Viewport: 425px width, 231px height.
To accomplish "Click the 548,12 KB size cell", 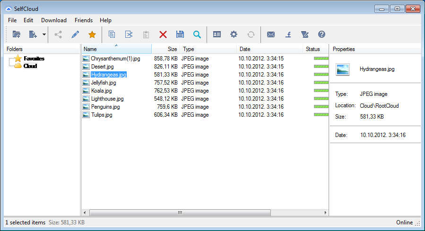I will 165,99.
